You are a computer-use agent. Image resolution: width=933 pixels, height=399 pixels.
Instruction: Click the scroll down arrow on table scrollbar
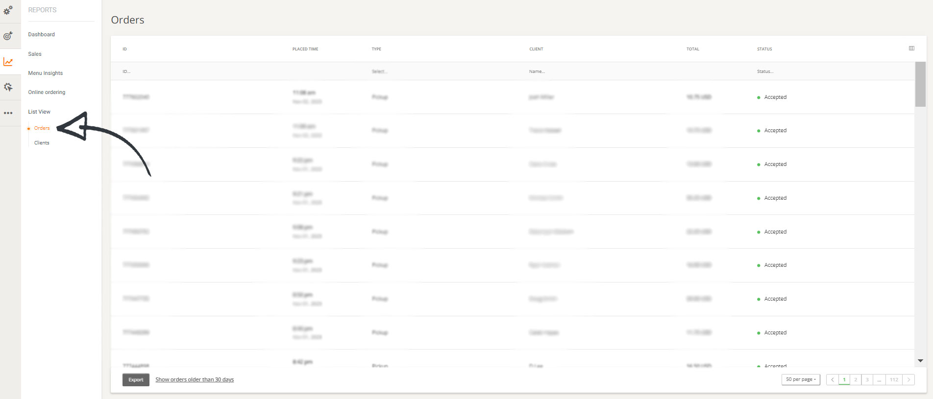pyautogui.click(x=920, y=361)
